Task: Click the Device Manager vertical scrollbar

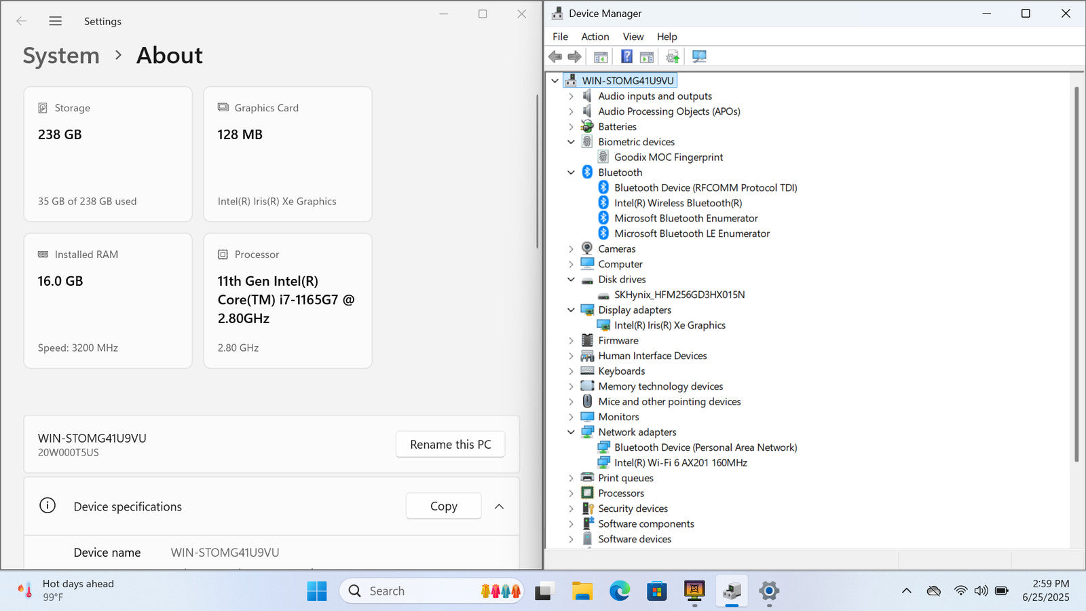Action: (1076, 274)
